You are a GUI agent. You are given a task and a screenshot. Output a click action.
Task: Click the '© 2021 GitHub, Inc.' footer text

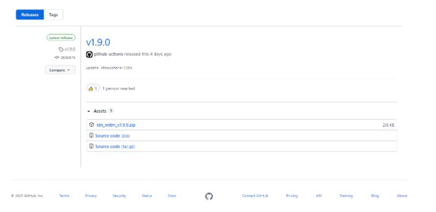tap(27, 196)
